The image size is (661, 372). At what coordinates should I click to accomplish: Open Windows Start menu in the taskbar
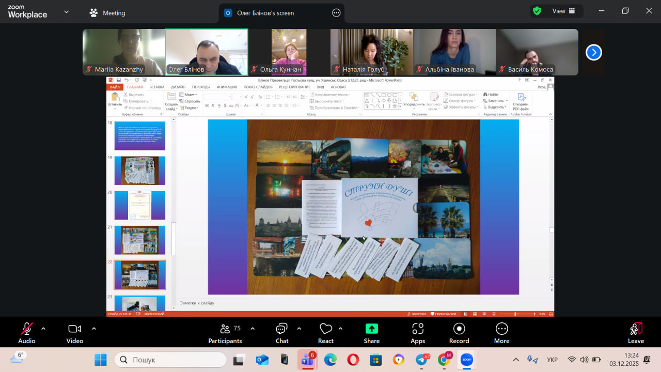101,360
